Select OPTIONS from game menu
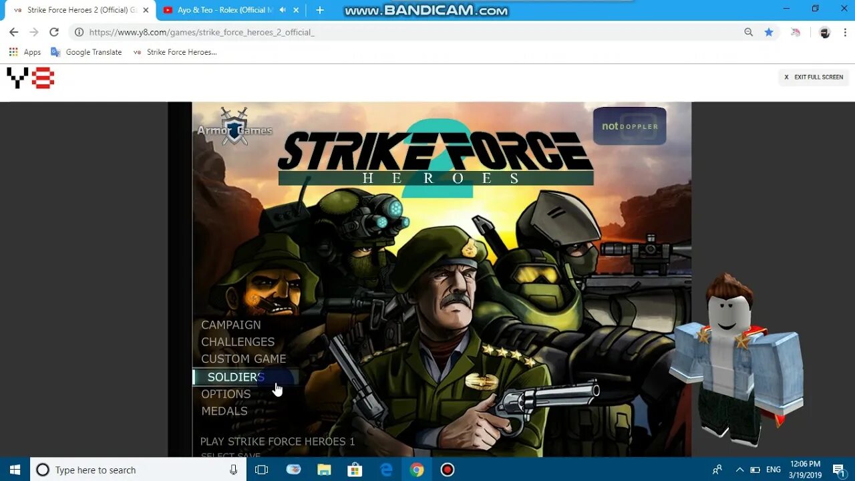Image resolution: width=855 pixels, height=481 pixels. (226, 394)
